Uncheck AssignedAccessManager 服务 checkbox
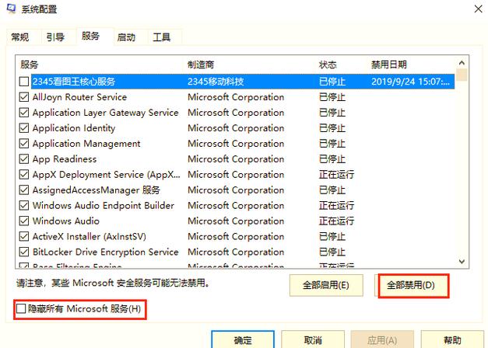The height and width of the screenshot is (348, 488). (24, 190)
